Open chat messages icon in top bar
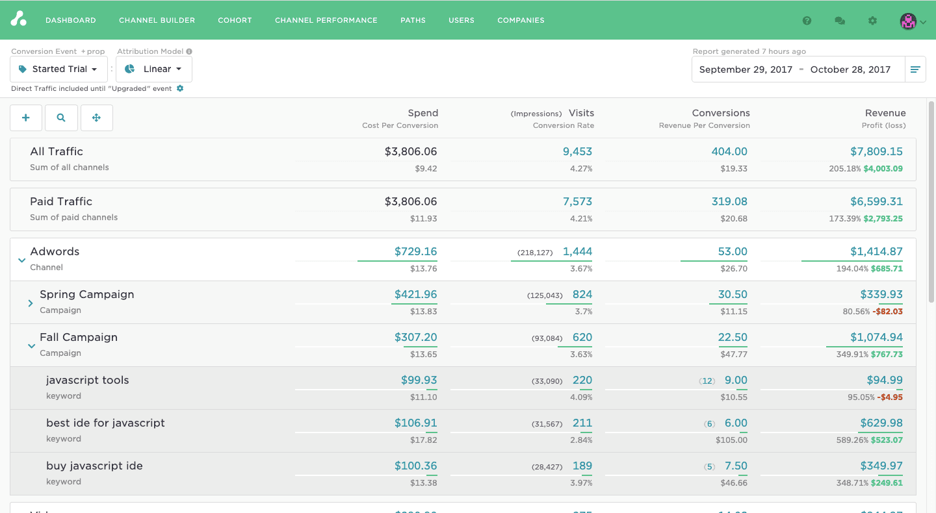Screen dimensions: 936x513 pyautogui.click(x=840, y=20)
